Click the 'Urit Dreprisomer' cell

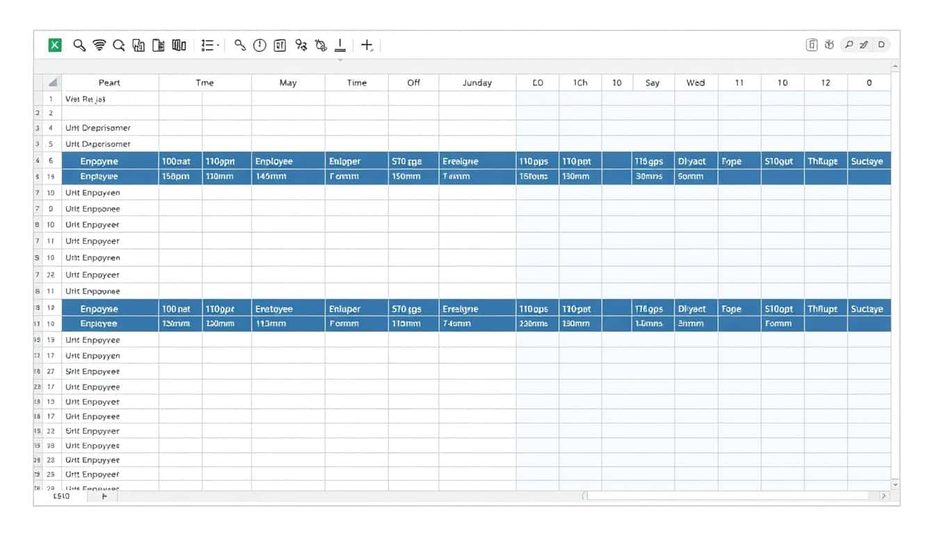(x=110, y=128)
